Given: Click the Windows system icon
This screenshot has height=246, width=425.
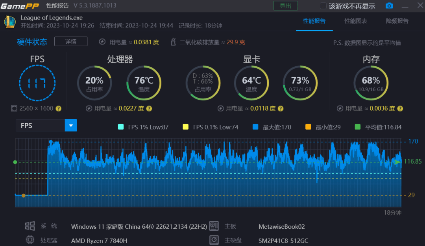Looking at the screenshot, I should click(30, 226).
